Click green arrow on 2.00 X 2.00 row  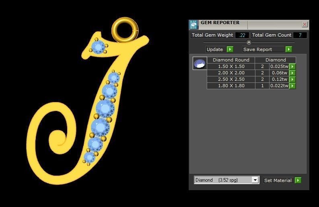292,73
